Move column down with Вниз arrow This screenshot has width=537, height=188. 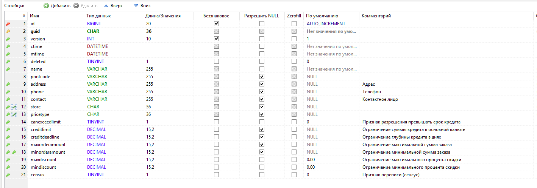click(142, 6)
